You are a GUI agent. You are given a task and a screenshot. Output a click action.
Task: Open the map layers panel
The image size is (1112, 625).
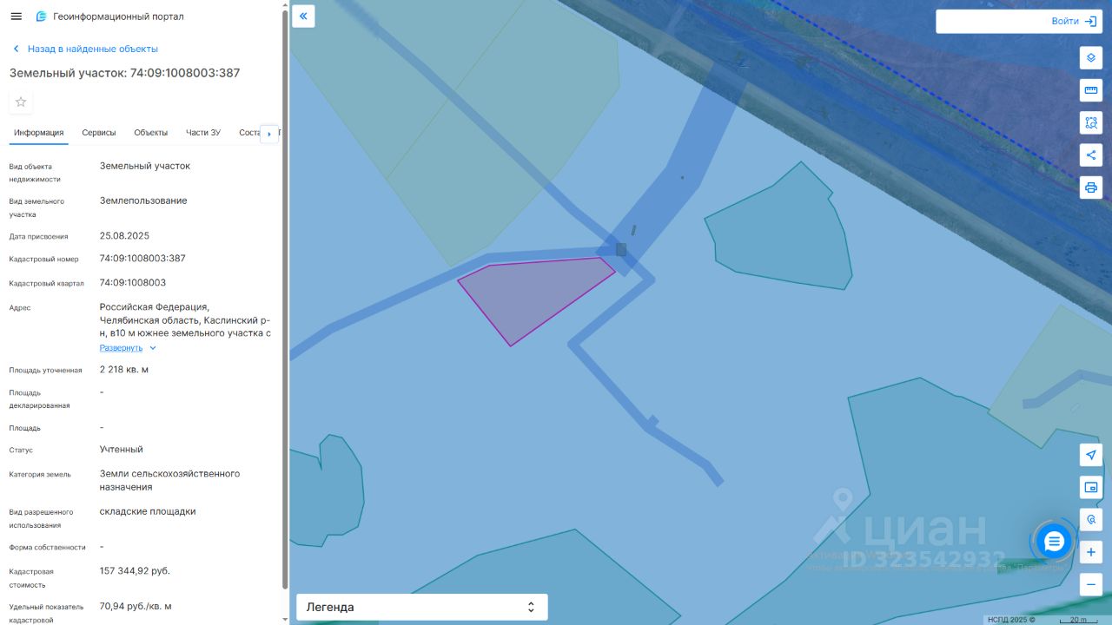tap(1091, 57)
